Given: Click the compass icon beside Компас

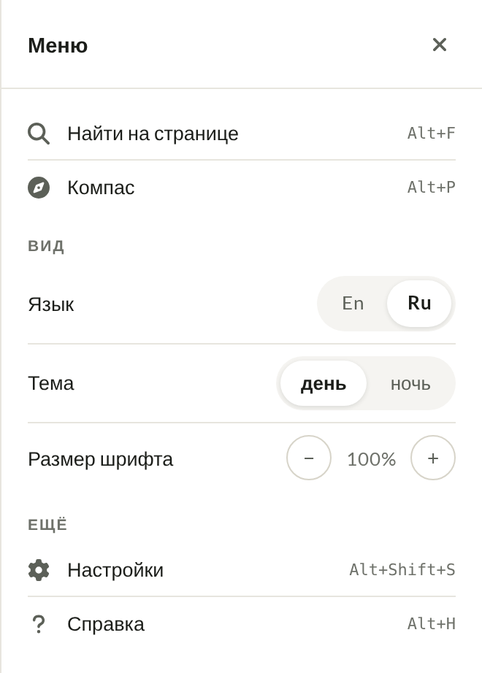Looking at the screenshot, I should click(39, 188).
